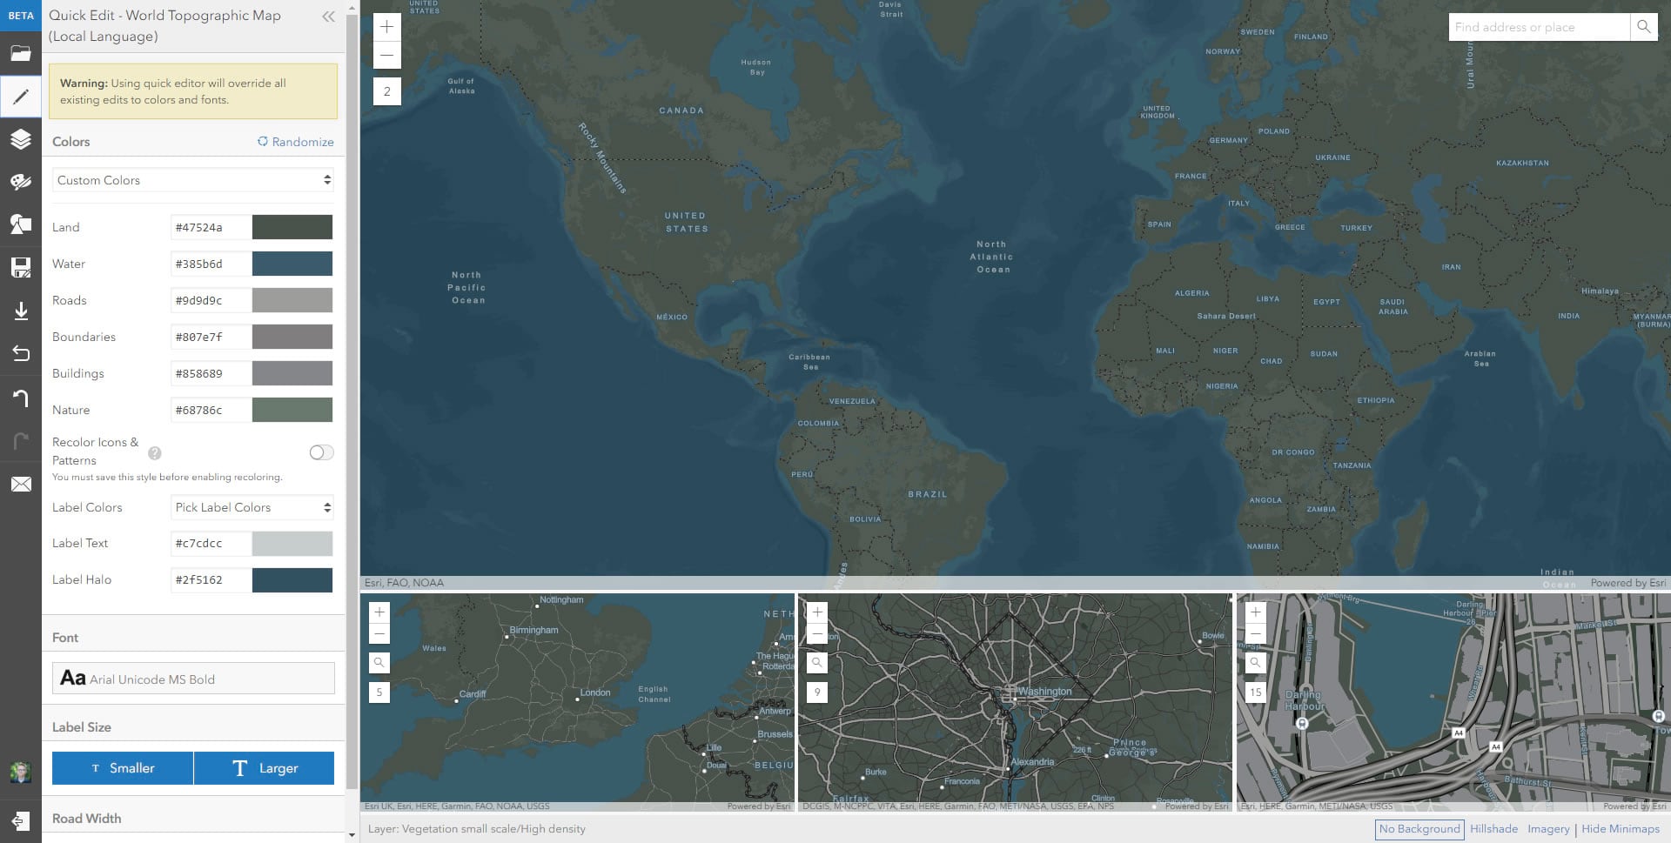Select the Quick Edit pencil tool

click(21, 97)
